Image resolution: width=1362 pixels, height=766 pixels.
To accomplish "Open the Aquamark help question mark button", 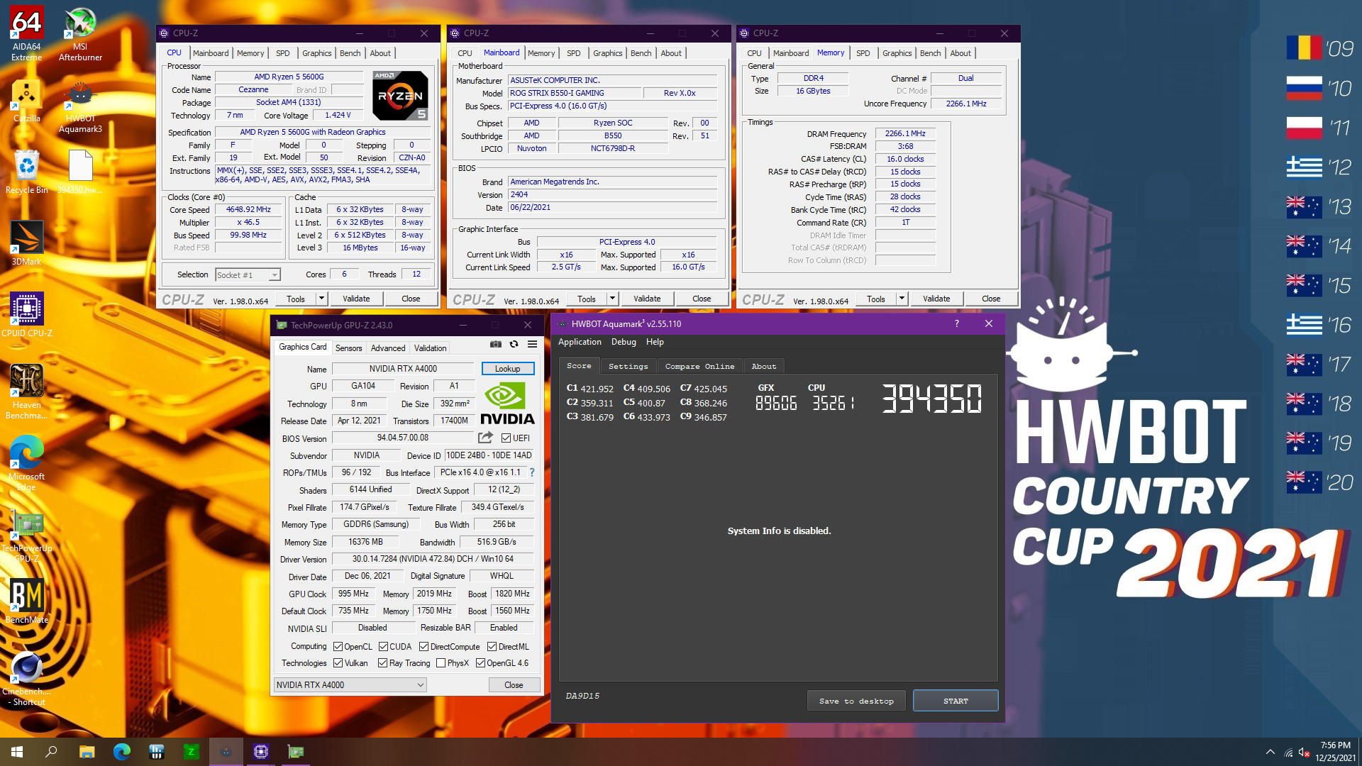I will pyautogui.click(x=956, y=323).
